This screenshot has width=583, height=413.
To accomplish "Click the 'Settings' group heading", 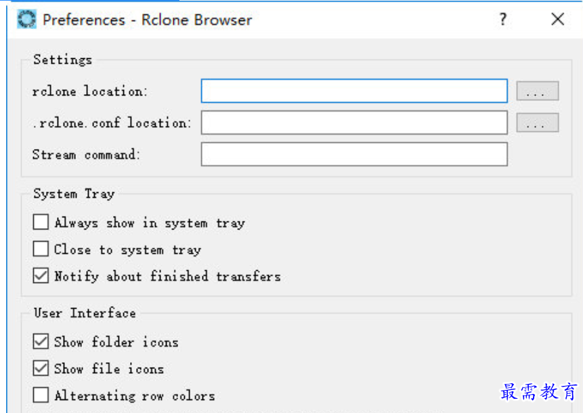I will coord(62,60).
